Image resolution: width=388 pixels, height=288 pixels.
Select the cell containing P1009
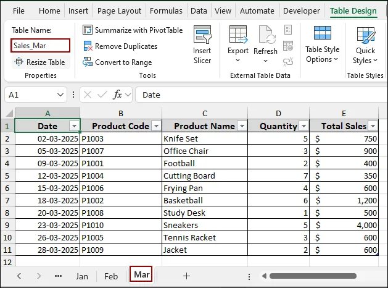click(121, 250)
